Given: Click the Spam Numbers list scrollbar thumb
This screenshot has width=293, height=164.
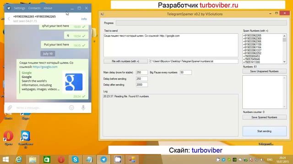Looking at the screenshot, I should pos(284,40).
